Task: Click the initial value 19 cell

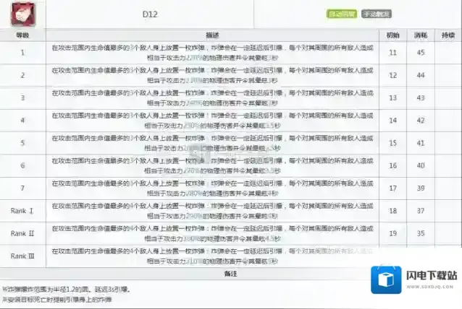Action: 392,232
